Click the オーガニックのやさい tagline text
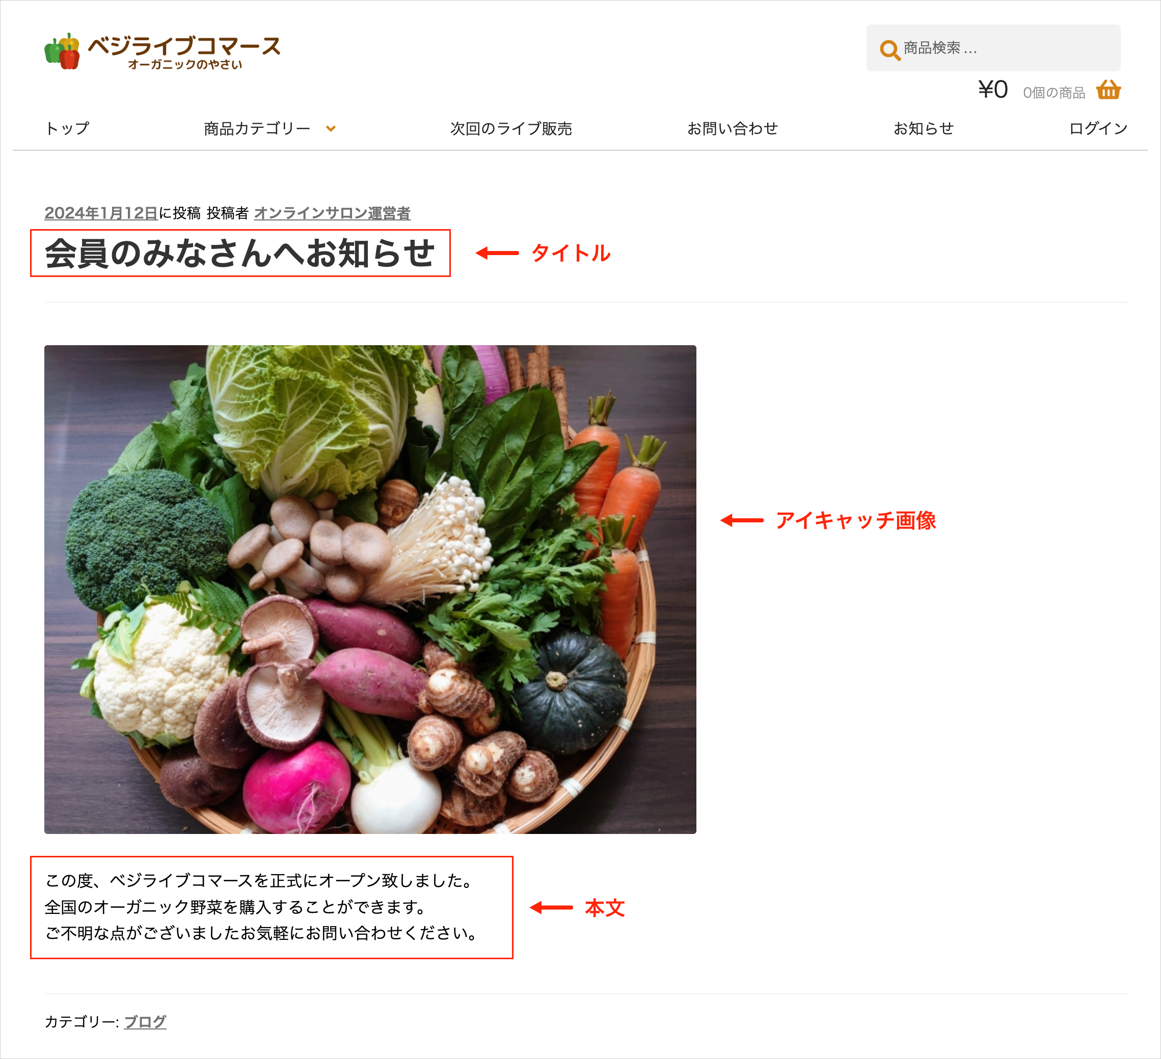The image size is (1161, 1059). point(185,65)
